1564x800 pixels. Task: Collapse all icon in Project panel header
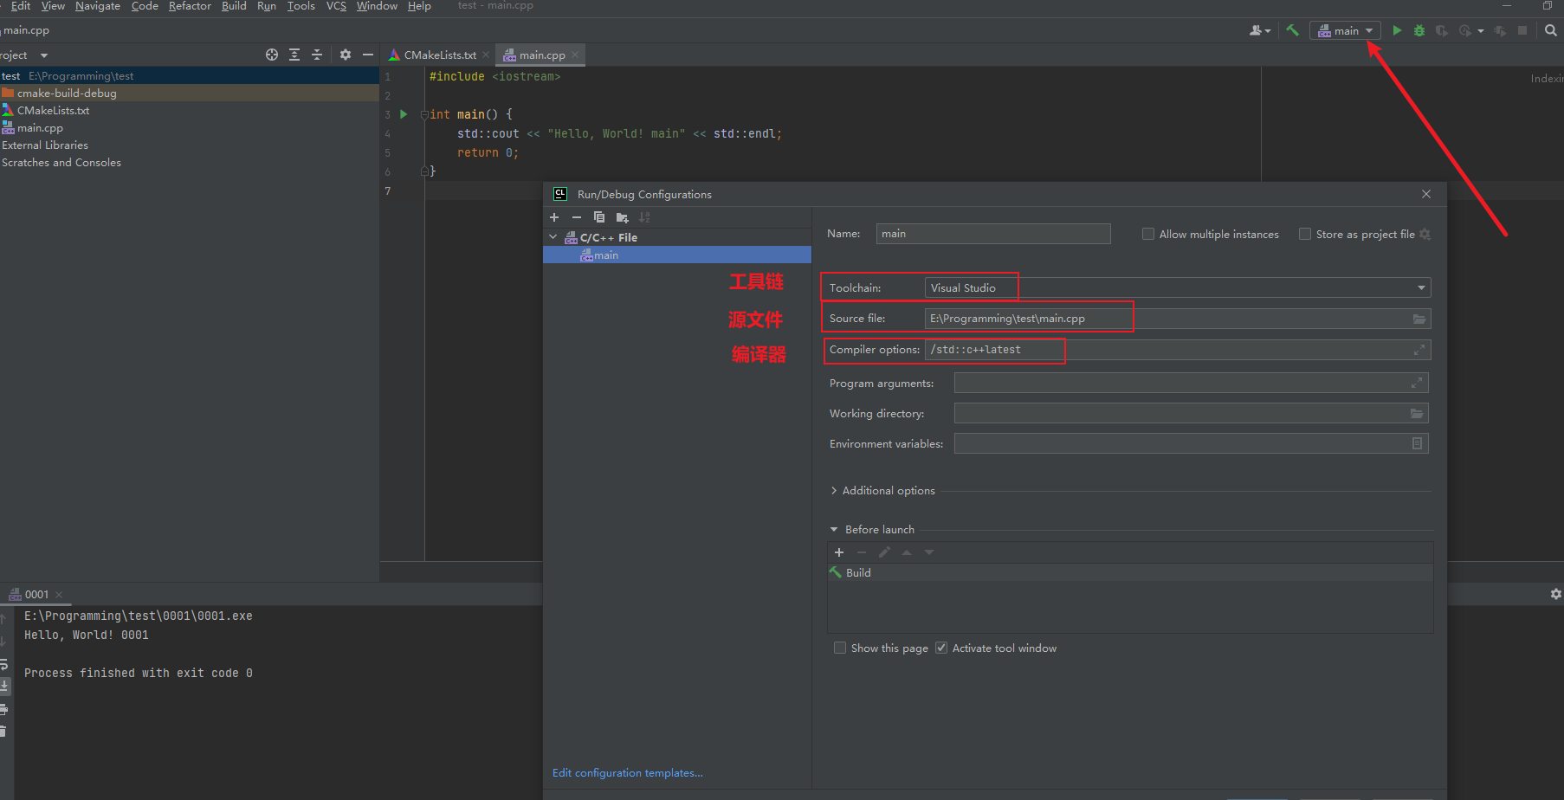tap(317, 55)
